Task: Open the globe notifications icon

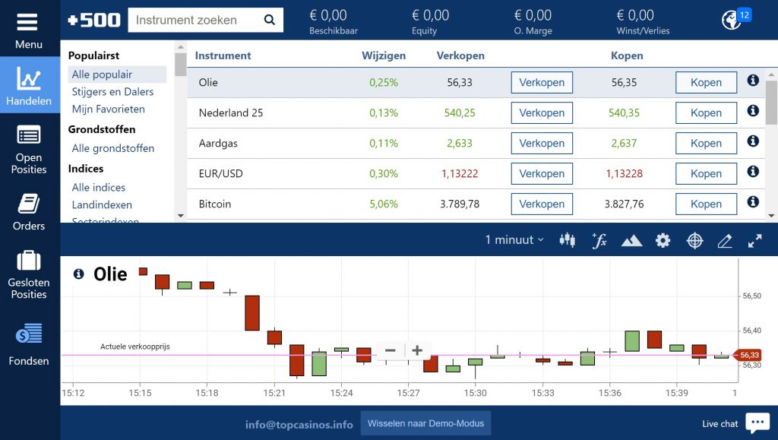Action: point(732,20)
